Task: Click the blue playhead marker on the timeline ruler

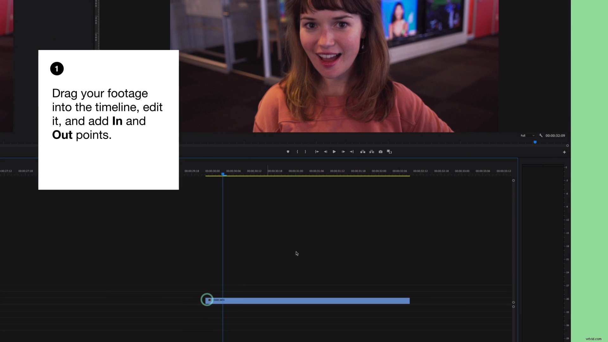Action: click(x=223, y=174)
